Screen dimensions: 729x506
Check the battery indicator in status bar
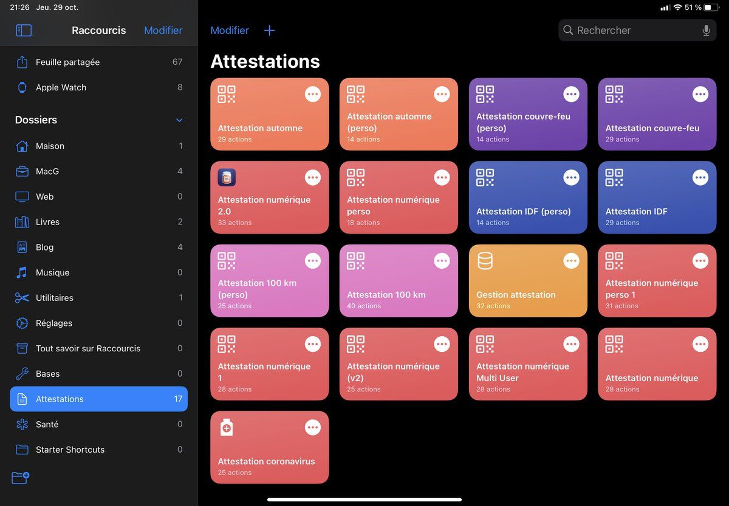711,7
